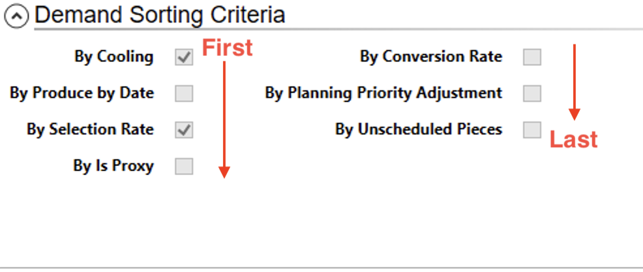Enable the By Produce by Date checkbox
The height and width of the screenshot is (272, 643).
tap(184, 94)
